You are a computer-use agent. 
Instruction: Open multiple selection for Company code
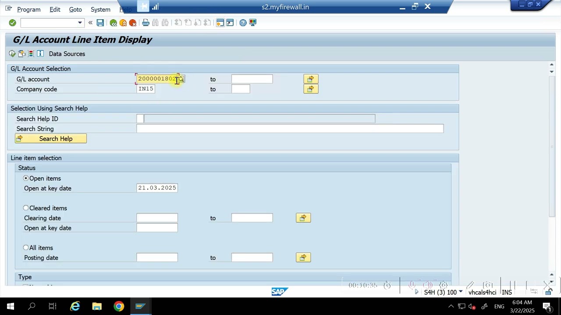311,89
